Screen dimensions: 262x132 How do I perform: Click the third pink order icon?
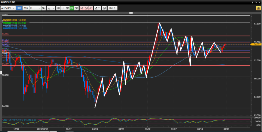pyautogui.click(x=91, y=8)
